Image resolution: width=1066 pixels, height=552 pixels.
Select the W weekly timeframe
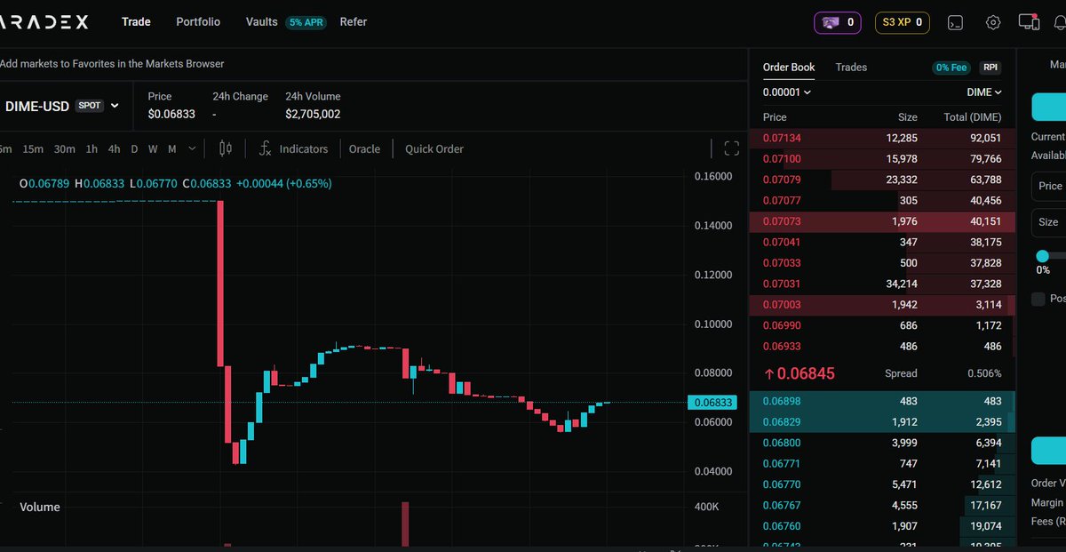[x=153, y=148]
